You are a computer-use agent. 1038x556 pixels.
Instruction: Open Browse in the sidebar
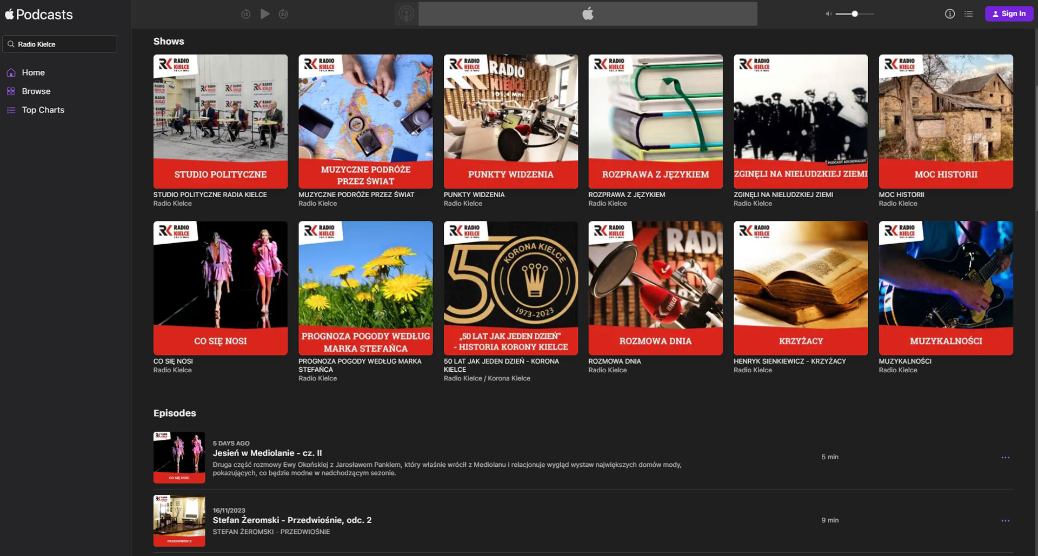point(36,91)
